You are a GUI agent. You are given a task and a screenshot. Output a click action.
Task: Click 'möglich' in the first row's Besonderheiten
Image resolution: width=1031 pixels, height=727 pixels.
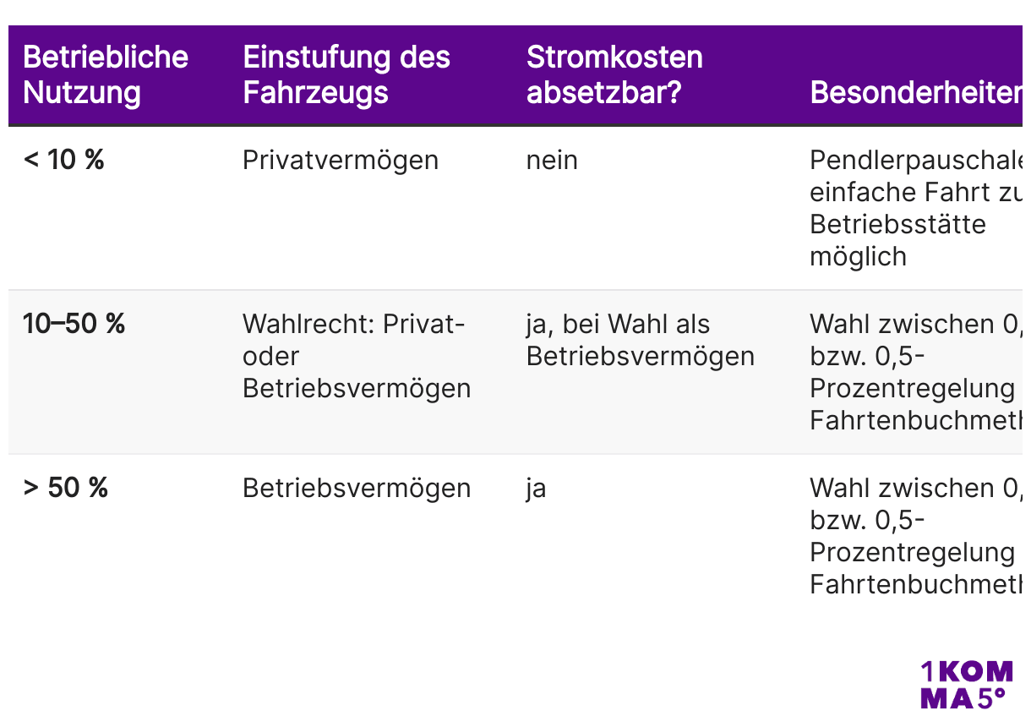click(858, 257)
